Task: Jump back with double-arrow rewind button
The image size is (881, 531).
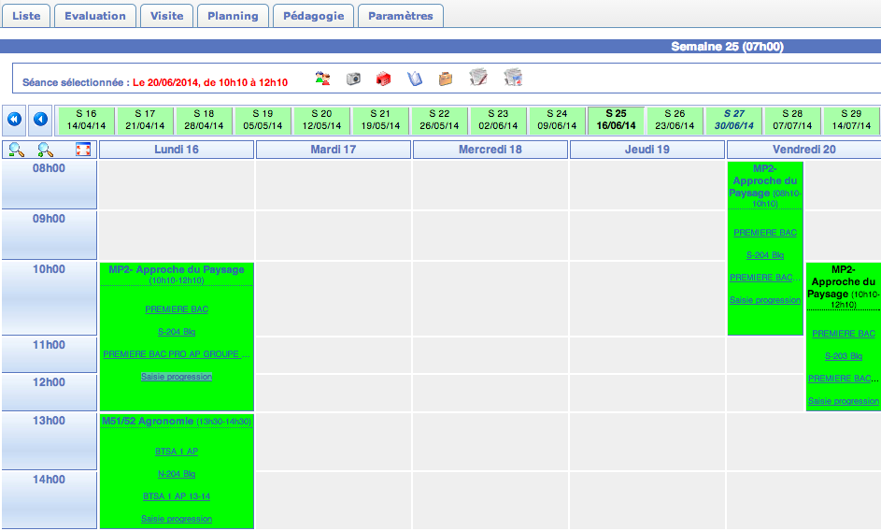Action: 14,120
